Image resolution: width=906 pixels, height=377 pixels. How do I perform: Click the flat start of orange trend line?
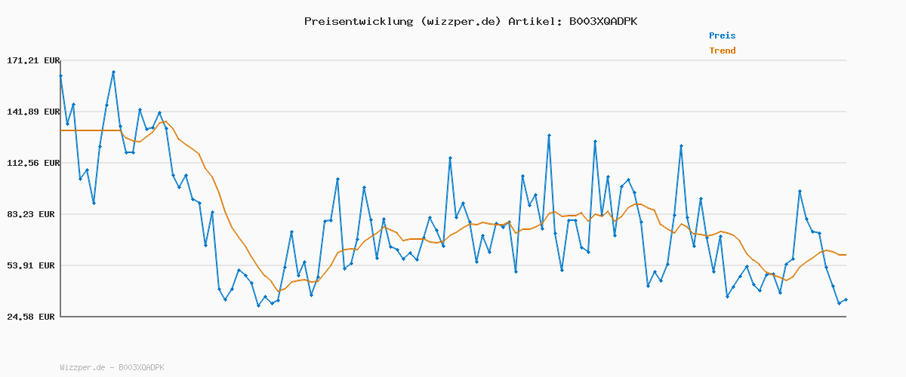coord(91,130)
